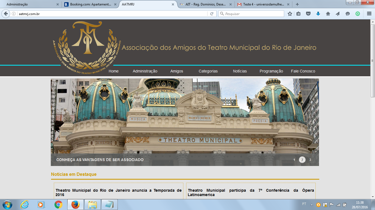Go to slide 3 in the carousel
This screenshot has width=375, height=210.
pos(310,160)
